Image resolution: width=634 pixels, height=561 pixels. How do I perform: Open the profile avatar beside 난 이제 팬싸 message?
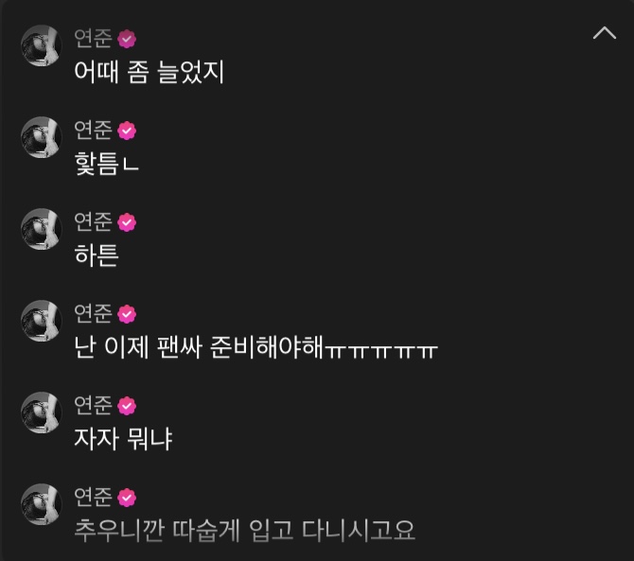pyautogui.click(x=42, y=321)
